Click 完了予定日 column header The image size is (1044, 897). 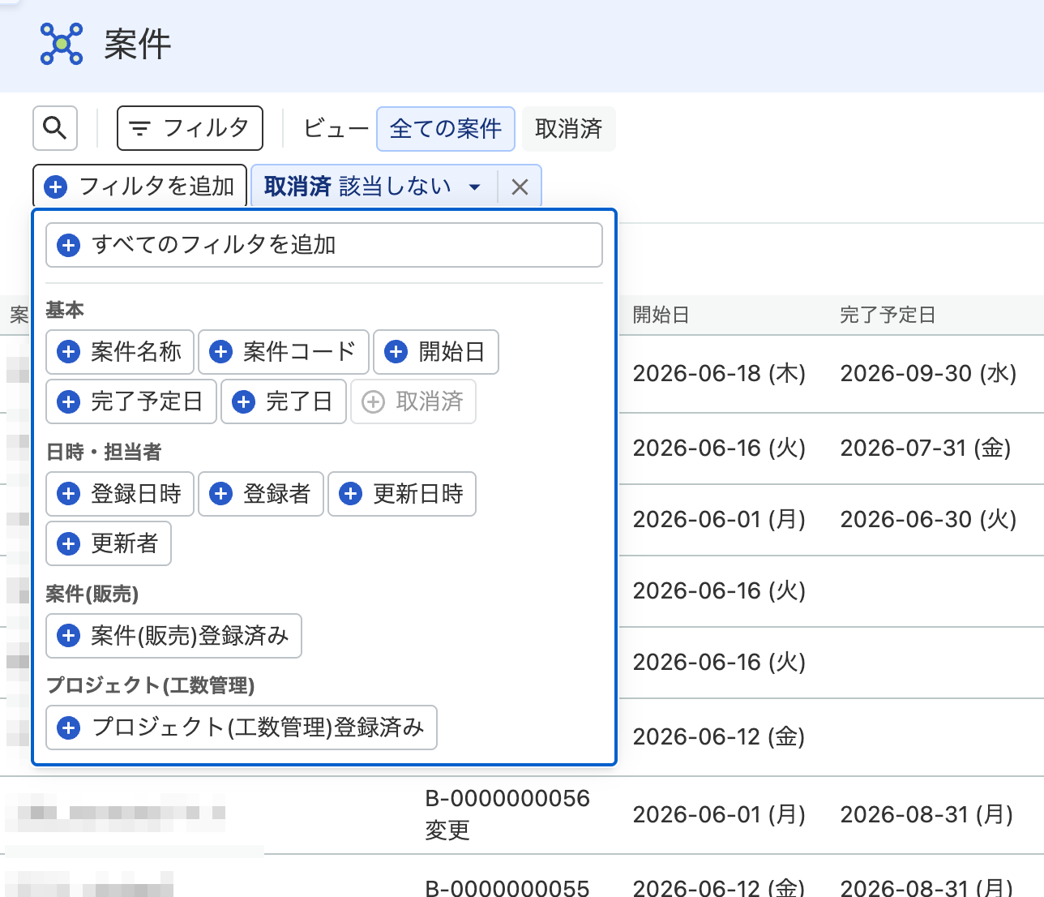[x=888, y=315]
